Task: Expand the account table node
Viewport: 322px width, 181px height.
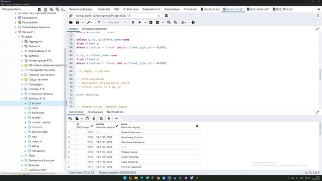Action: (x=25, y=104)
